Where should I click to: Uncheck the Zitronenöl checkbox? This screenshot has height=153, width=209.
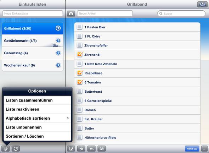point(80,55)
